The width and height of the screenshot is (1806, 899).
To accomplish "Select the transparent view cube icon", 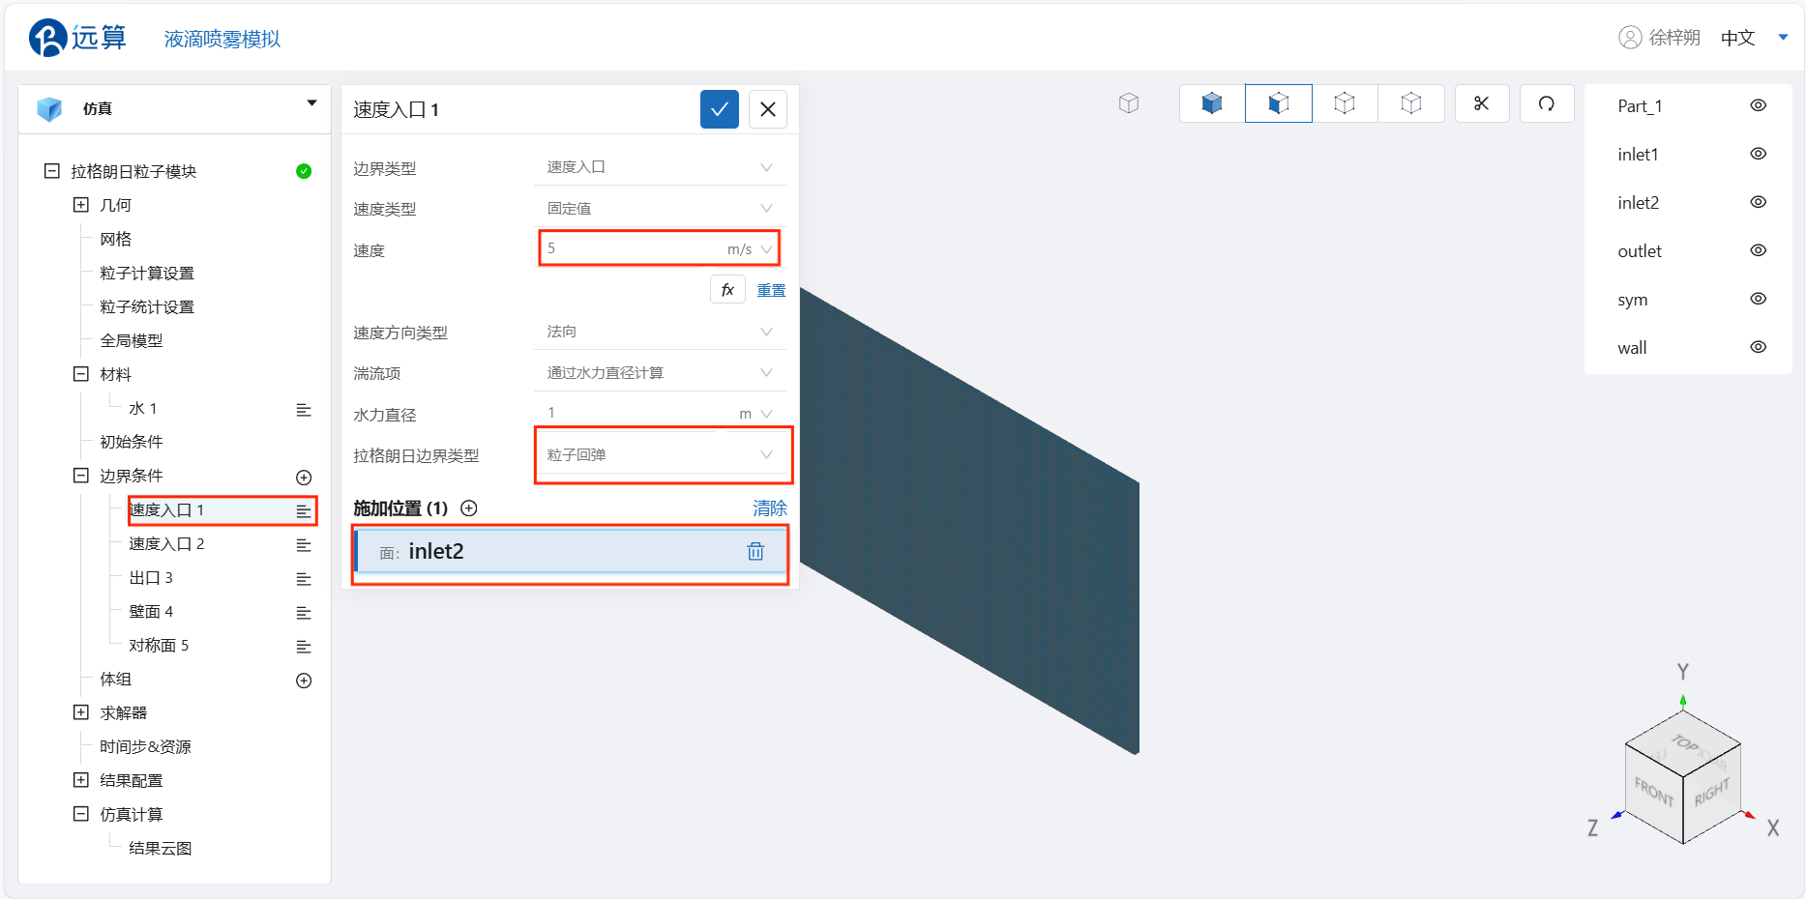I will coord(1411,103).
